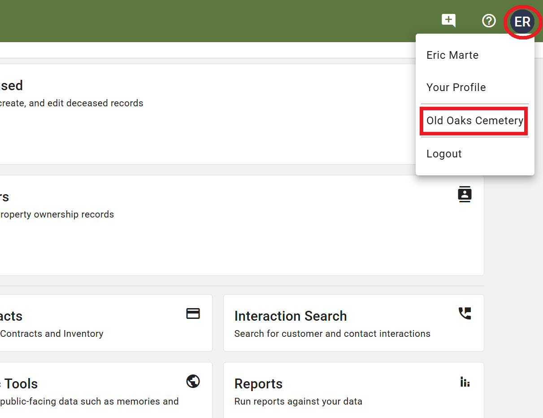
Task: Click the phone icon on Interaction Search
Action: click(465, 313)
